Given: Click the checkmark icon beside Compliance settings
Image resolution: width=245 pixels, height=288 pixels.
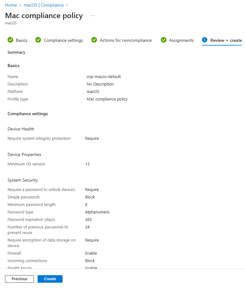Looking at the screenshot, I should pos(38,40).
